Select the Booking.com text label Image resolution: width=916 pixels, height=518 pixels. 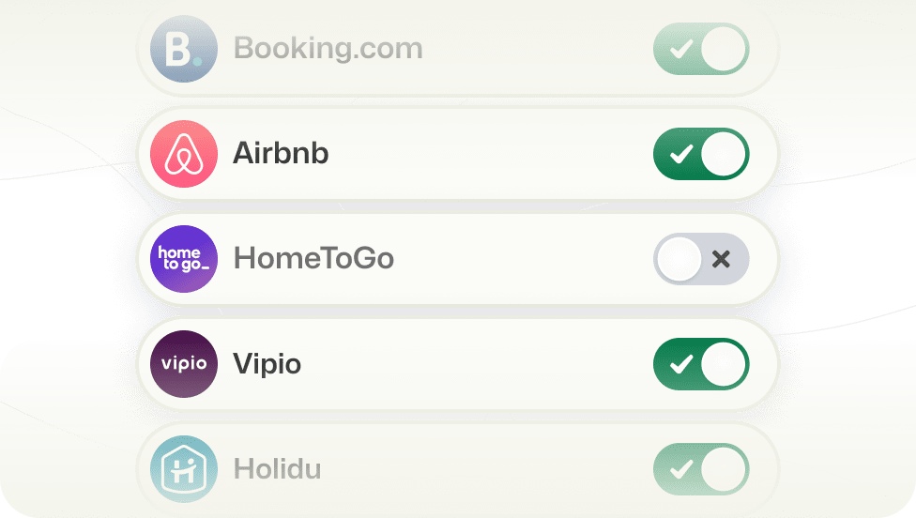coord(328,49)
